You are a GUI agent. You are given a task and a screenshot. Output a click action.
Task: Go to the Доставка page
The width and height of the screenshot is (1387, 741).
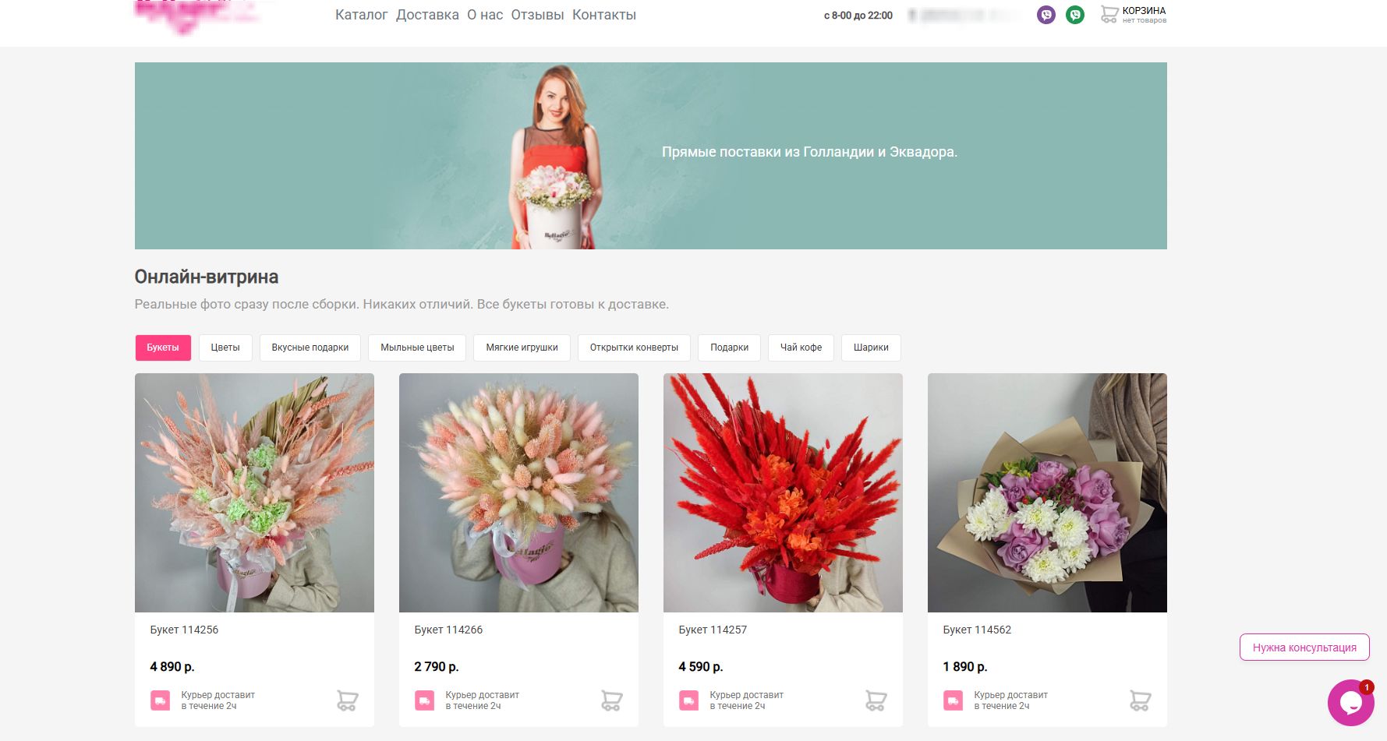pos(427,15)
